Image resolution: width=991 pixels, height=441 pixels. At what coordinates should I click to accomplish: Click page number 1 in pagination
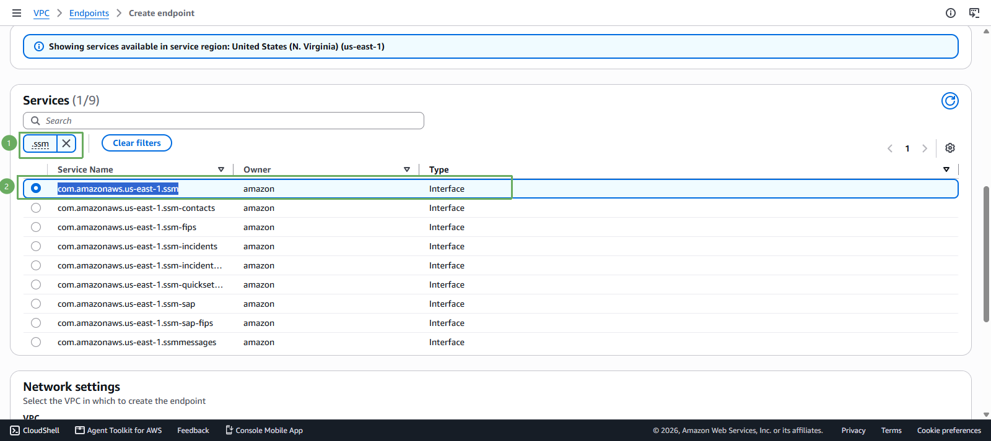tap(907, 148)
